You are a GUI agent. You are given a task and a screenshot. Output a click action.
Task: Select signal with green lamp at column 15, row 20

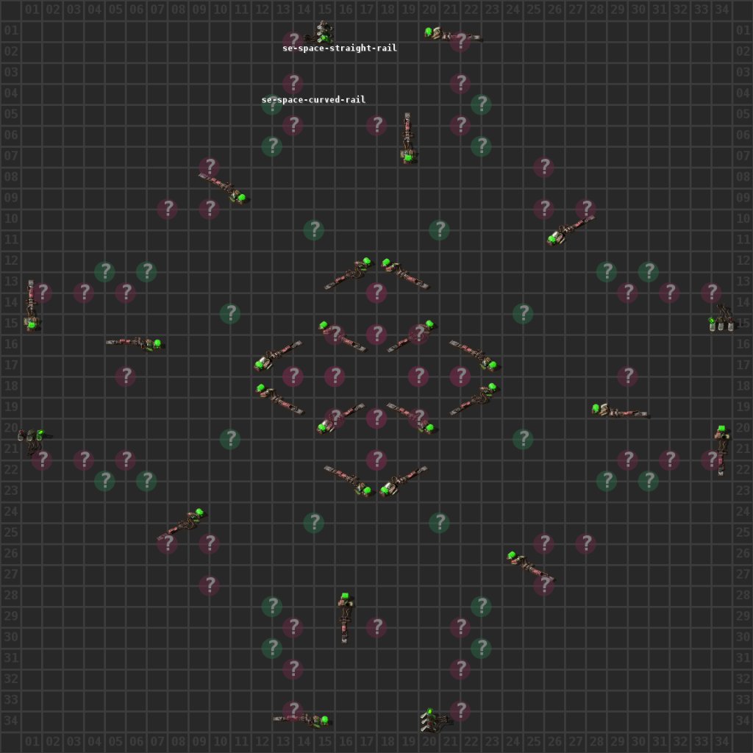click(x=340, y=418)
